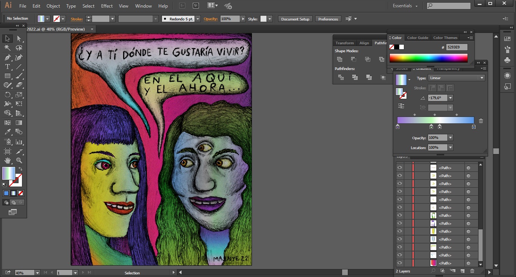The height and width of the screenshot is (277, 516).
Task: Select the Line Segment tool
Action: point(19,67)
